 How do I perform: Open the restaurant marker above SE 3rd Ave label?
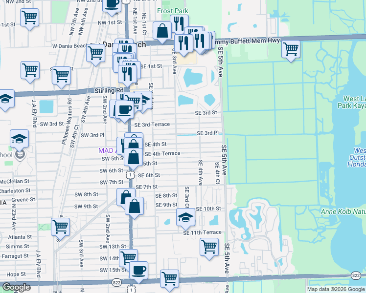click(x=183, y=44)
